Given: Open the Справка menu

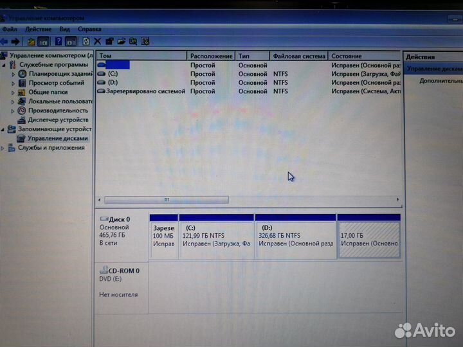Looking at the screenshot, I should [89, 29].
